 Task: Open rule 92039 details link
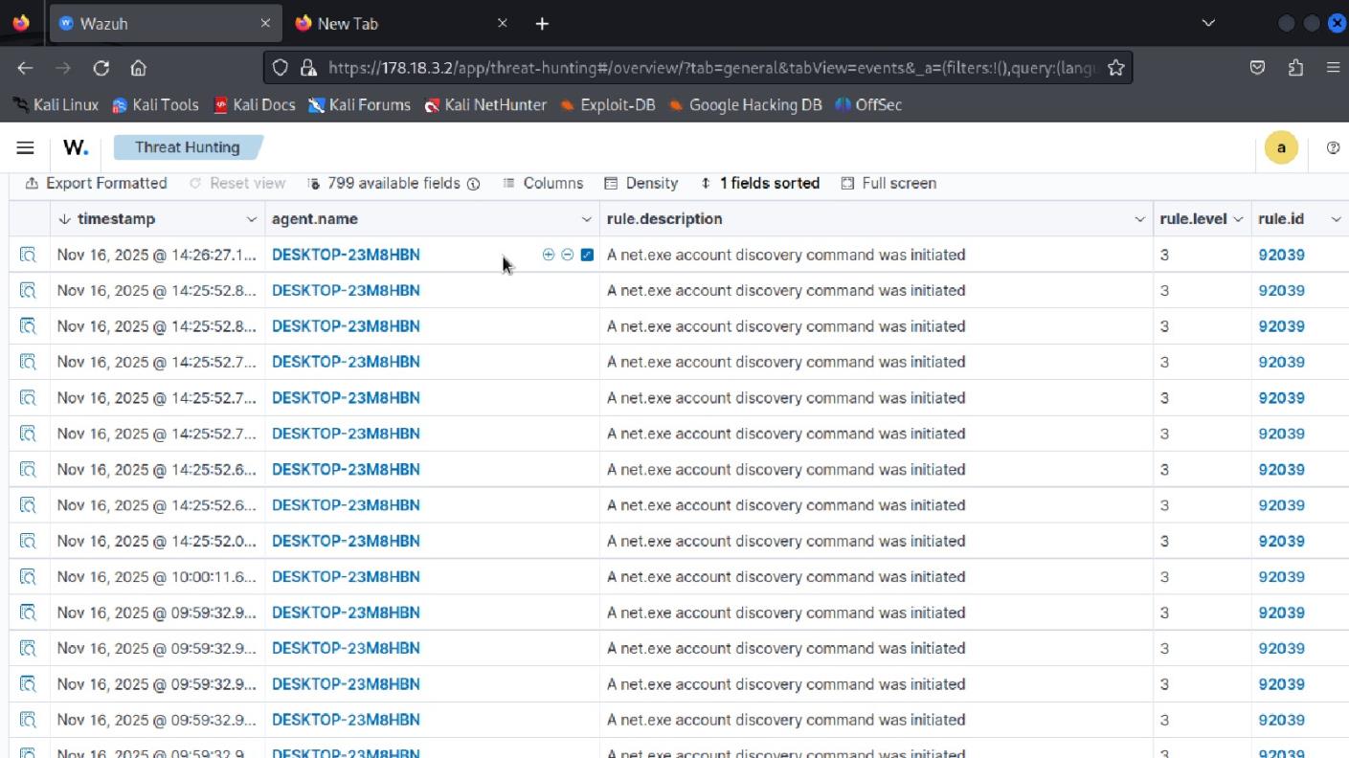point(1281,255)
